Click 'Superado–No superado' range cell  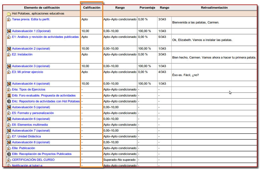point(119,160)
